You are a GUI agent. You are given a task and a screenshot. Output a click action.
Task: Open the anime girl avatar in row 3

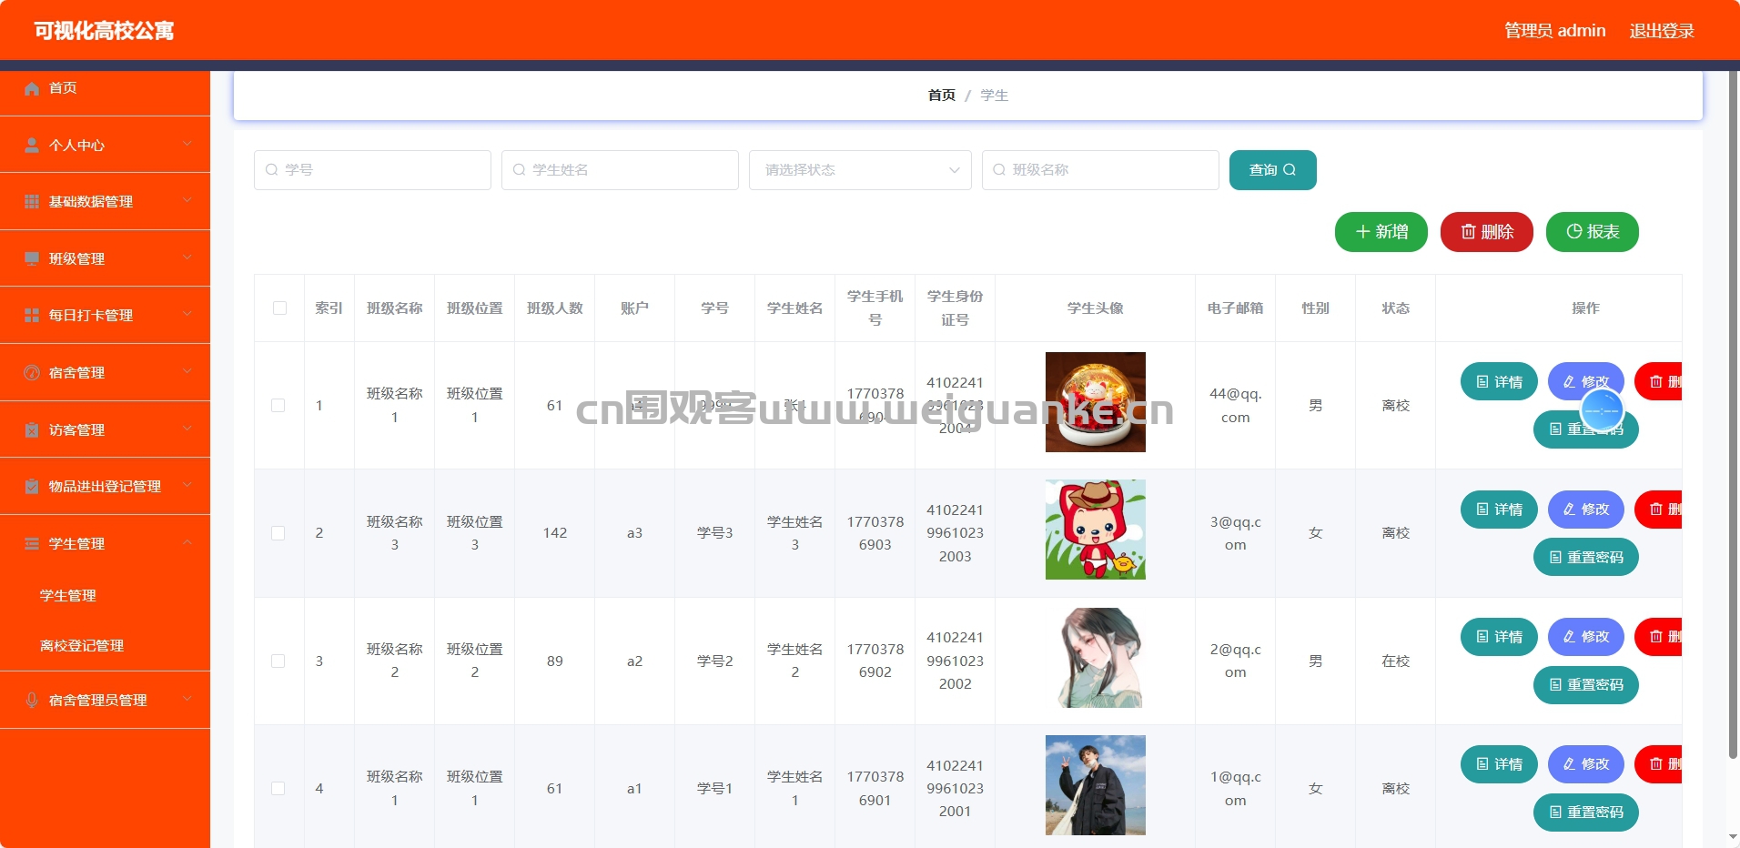click(1096, 658)
